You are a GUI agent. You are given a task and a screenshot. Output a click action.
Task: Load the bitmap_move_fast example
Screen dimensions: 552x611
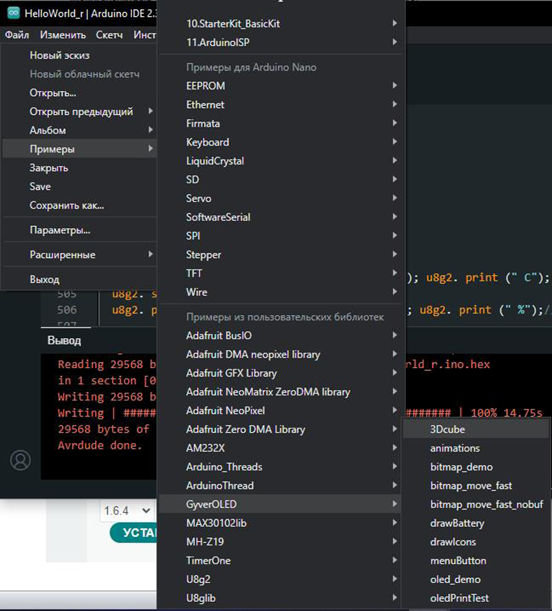click(x=476, y=486)
